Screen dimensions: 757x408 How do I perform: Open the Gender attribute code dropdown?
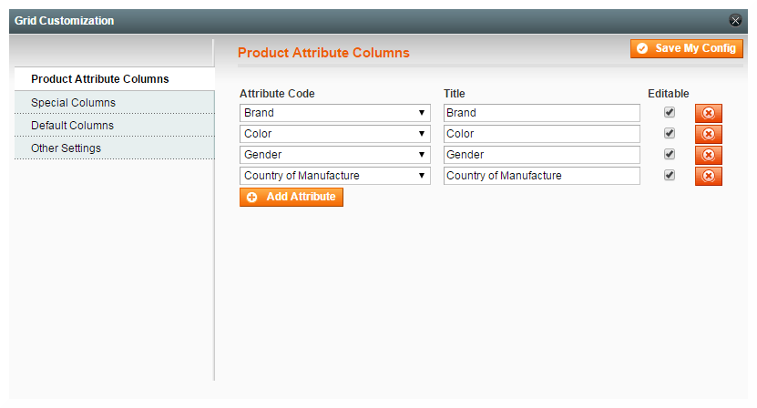coord(334,155)
